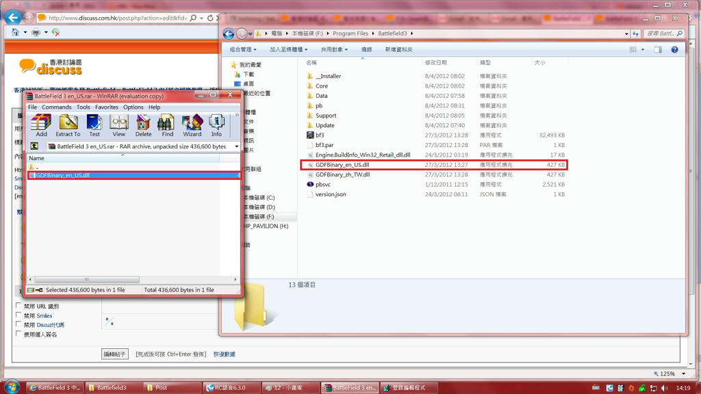Image resolution: width=701 pixels, height=394 pixels.
Task: Click the browser address bar URL
Action: pos(118,18)
